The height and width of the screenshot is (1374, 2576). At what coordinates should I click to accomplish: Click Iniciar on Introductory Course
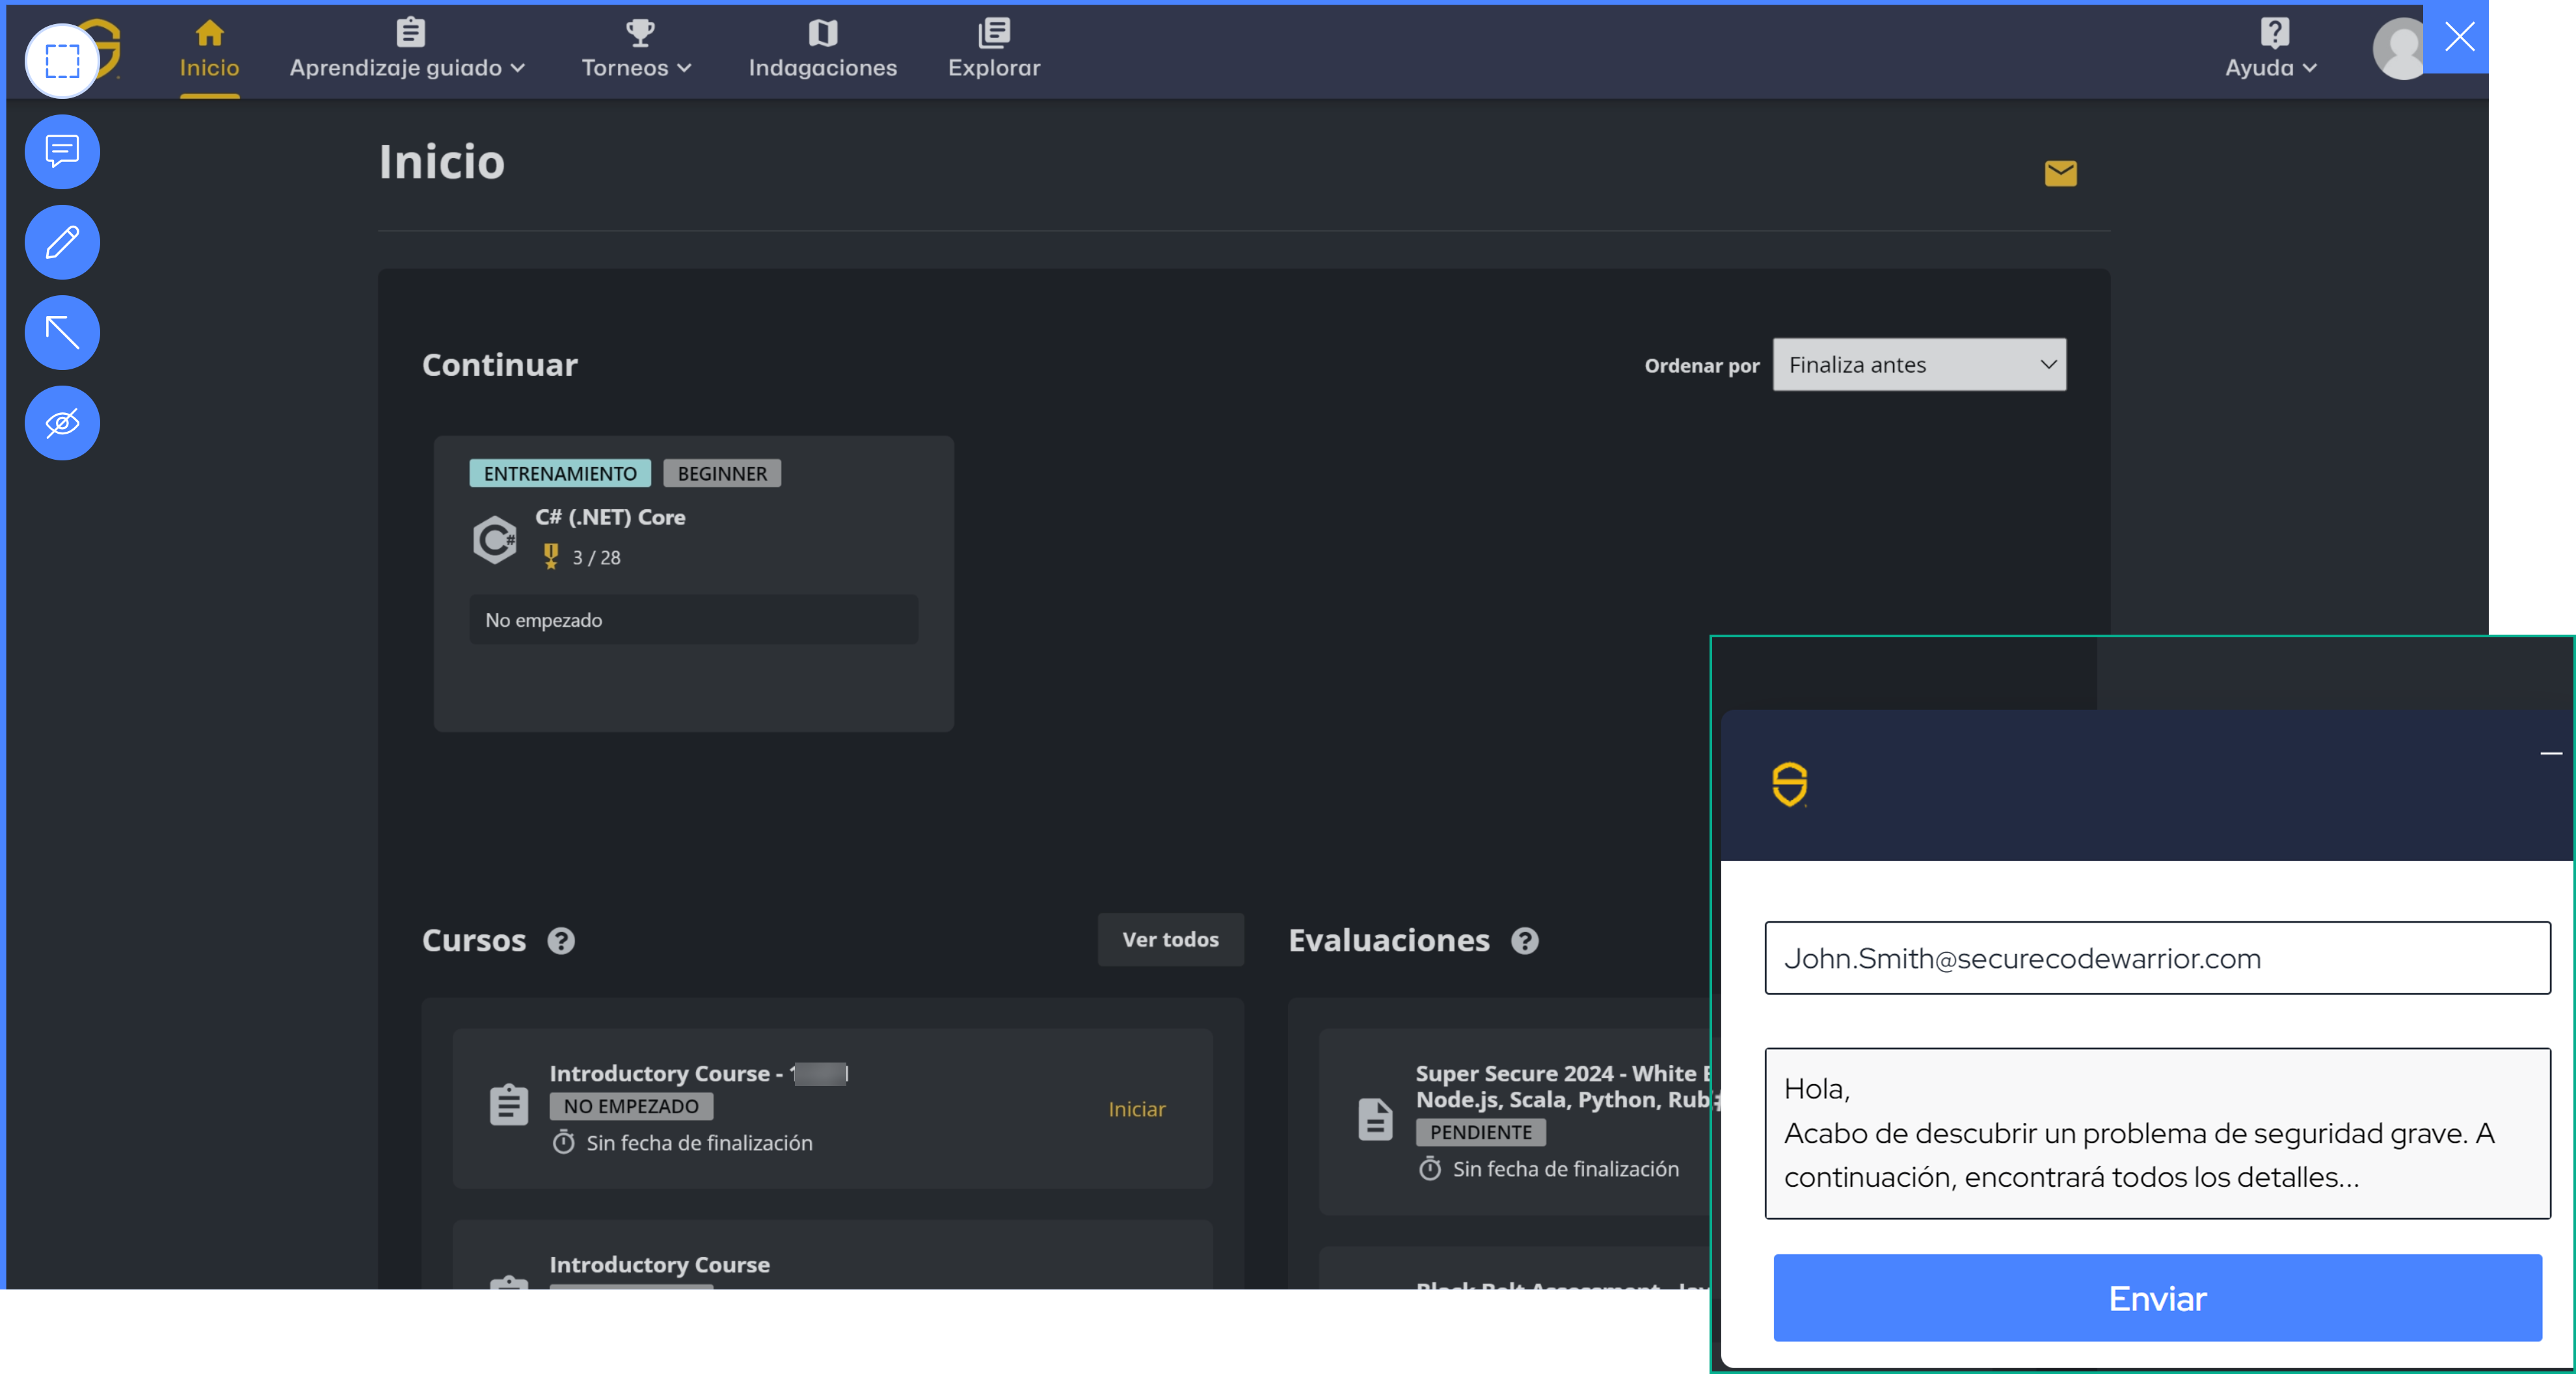click(1136, 1109)
